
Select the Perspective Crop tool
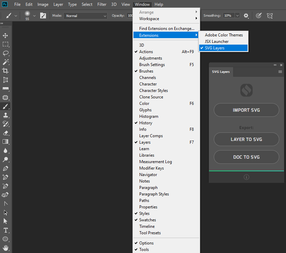[x=5, y=80]
